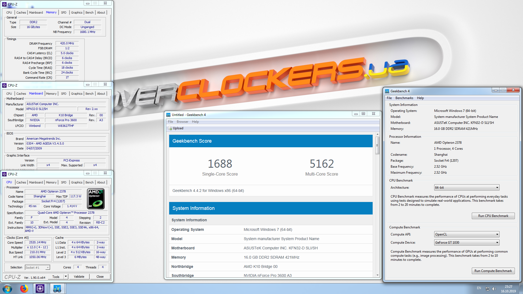Screen dimensions: 523x294
Task: Click the mainboard model KFN32-D SLI/SH field
Action: [x=51, y=109]
